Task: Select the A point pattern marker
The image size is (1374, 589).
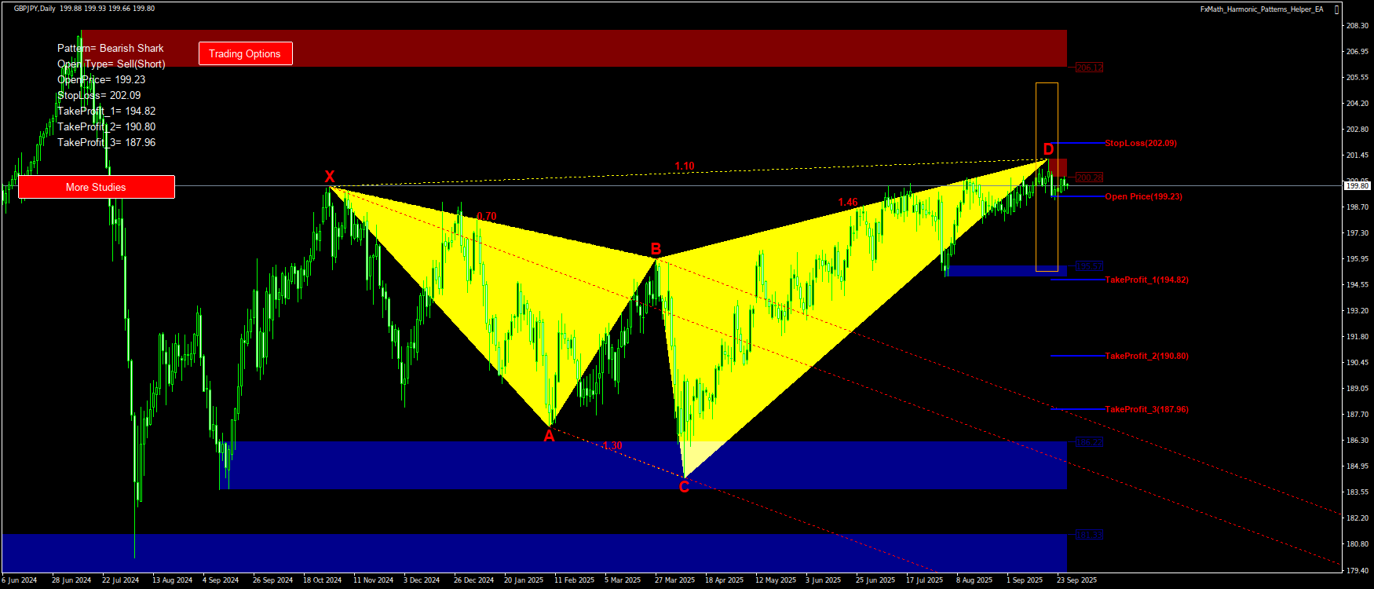Action: coord(549,436)
